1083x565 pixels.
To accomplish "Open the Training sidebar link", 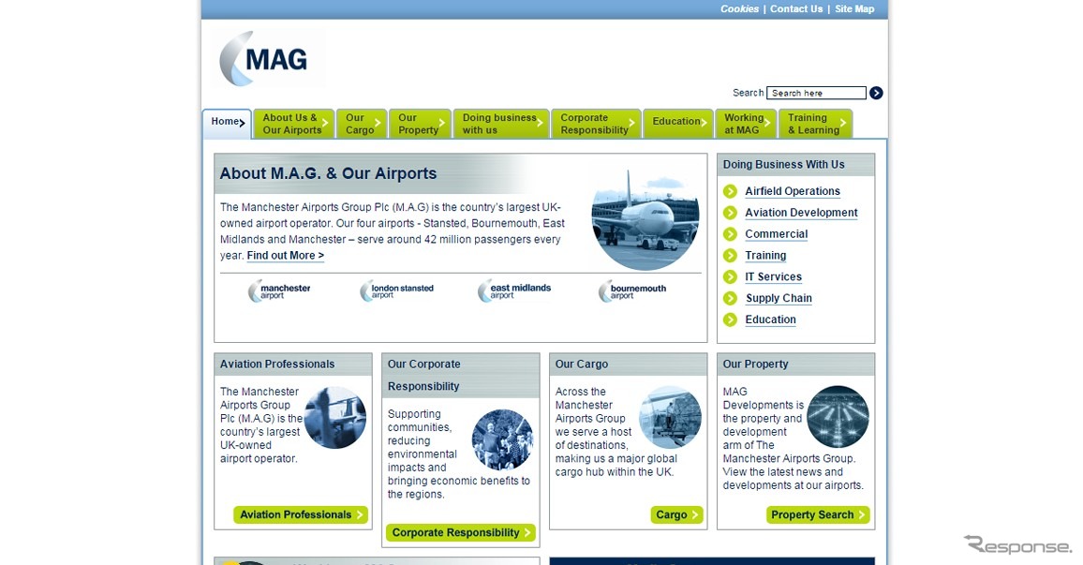I will point(765,256).
